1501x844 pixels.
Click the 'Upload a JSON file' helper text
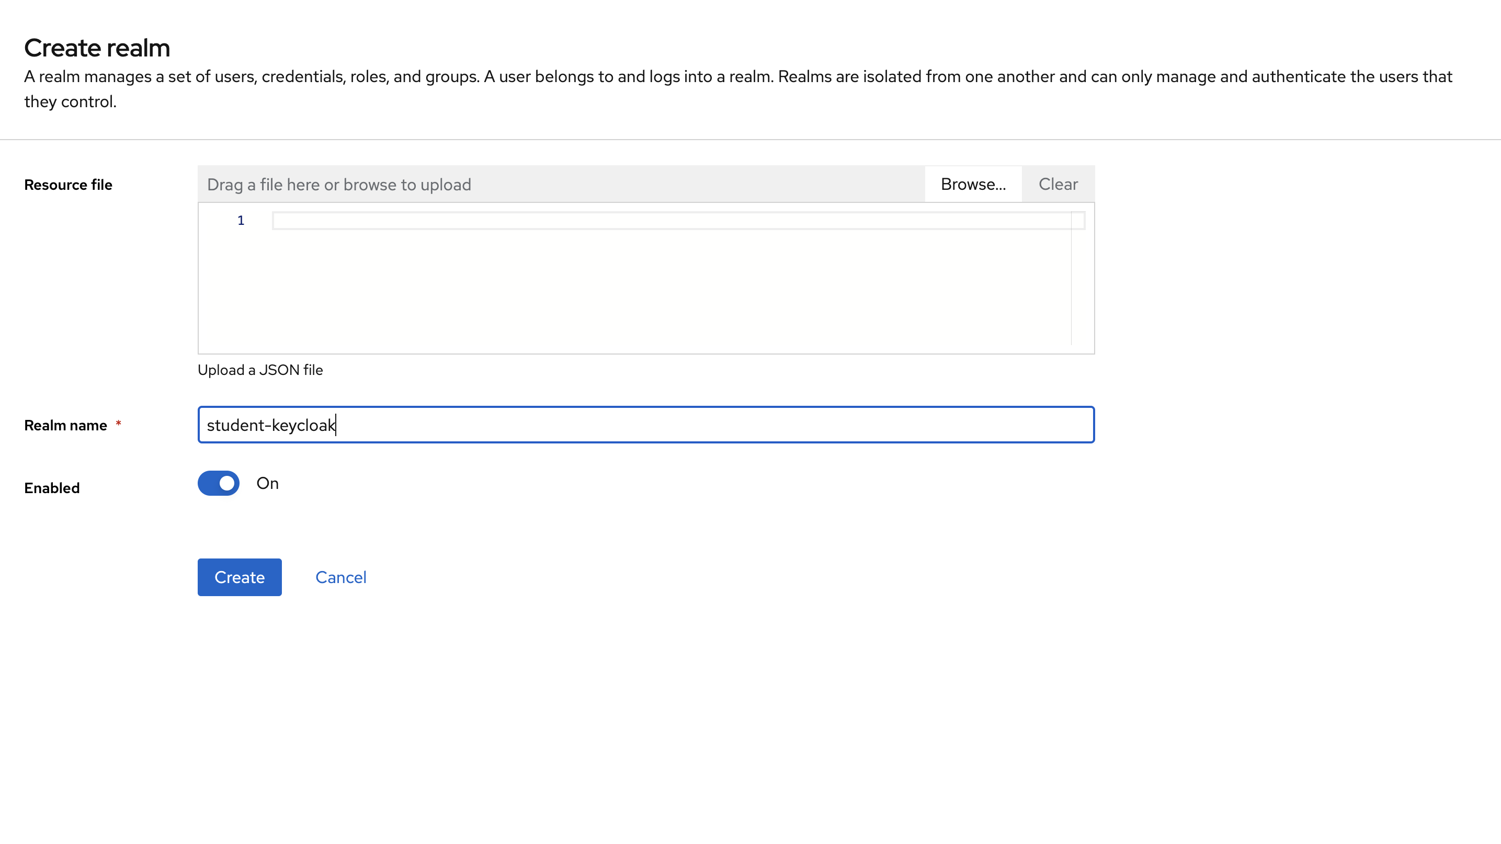click(260, 370)
